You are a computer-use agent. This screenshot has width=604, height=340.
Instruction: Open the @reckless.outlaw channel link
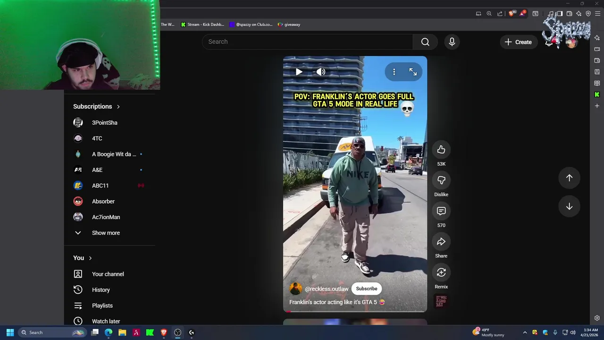pyautogui.click(x=327, y=289)
